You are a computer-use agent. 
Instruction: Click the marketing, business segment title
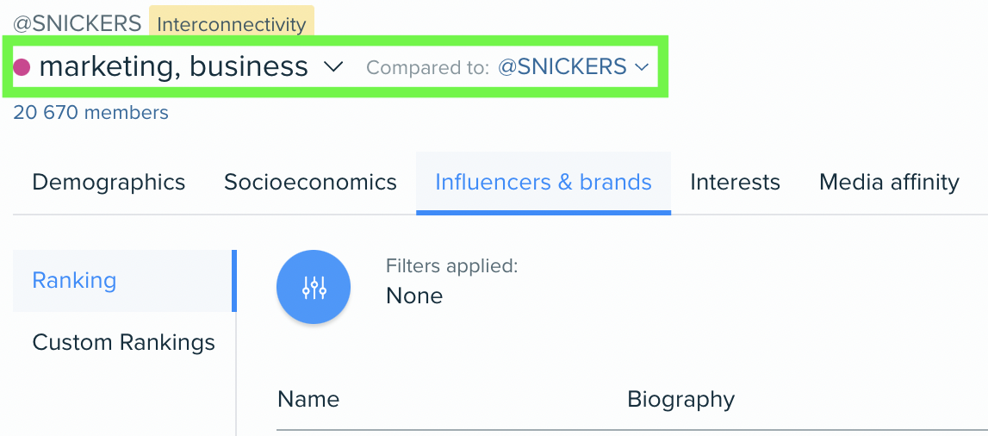click(x=173, y=66)
